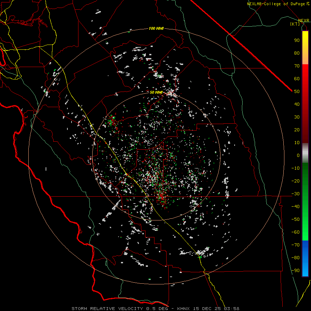Click the KT units label above color scale

pos(295,24)
